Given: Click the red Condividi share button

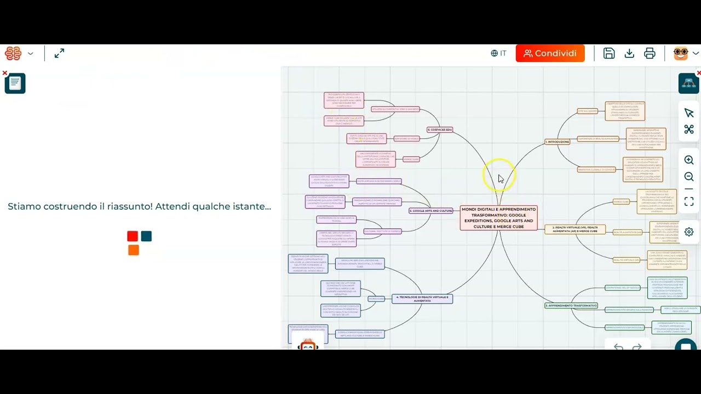Looking at the screenshot, I should point(550,53).
